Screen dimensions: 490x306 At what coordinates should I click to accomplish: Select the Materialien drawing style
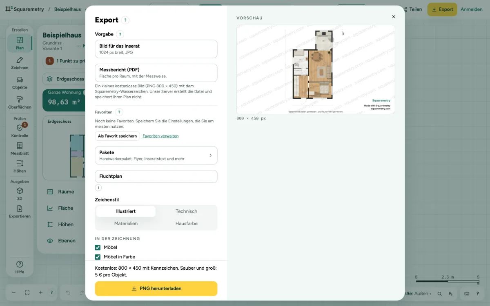126,224
